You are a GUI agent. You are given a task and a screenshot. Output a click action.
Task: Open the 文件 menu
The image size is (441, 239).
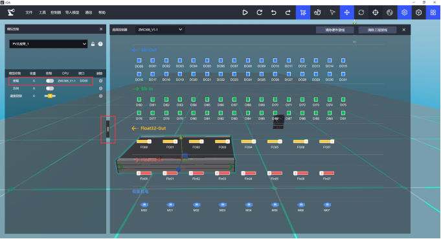pos(28,12)
